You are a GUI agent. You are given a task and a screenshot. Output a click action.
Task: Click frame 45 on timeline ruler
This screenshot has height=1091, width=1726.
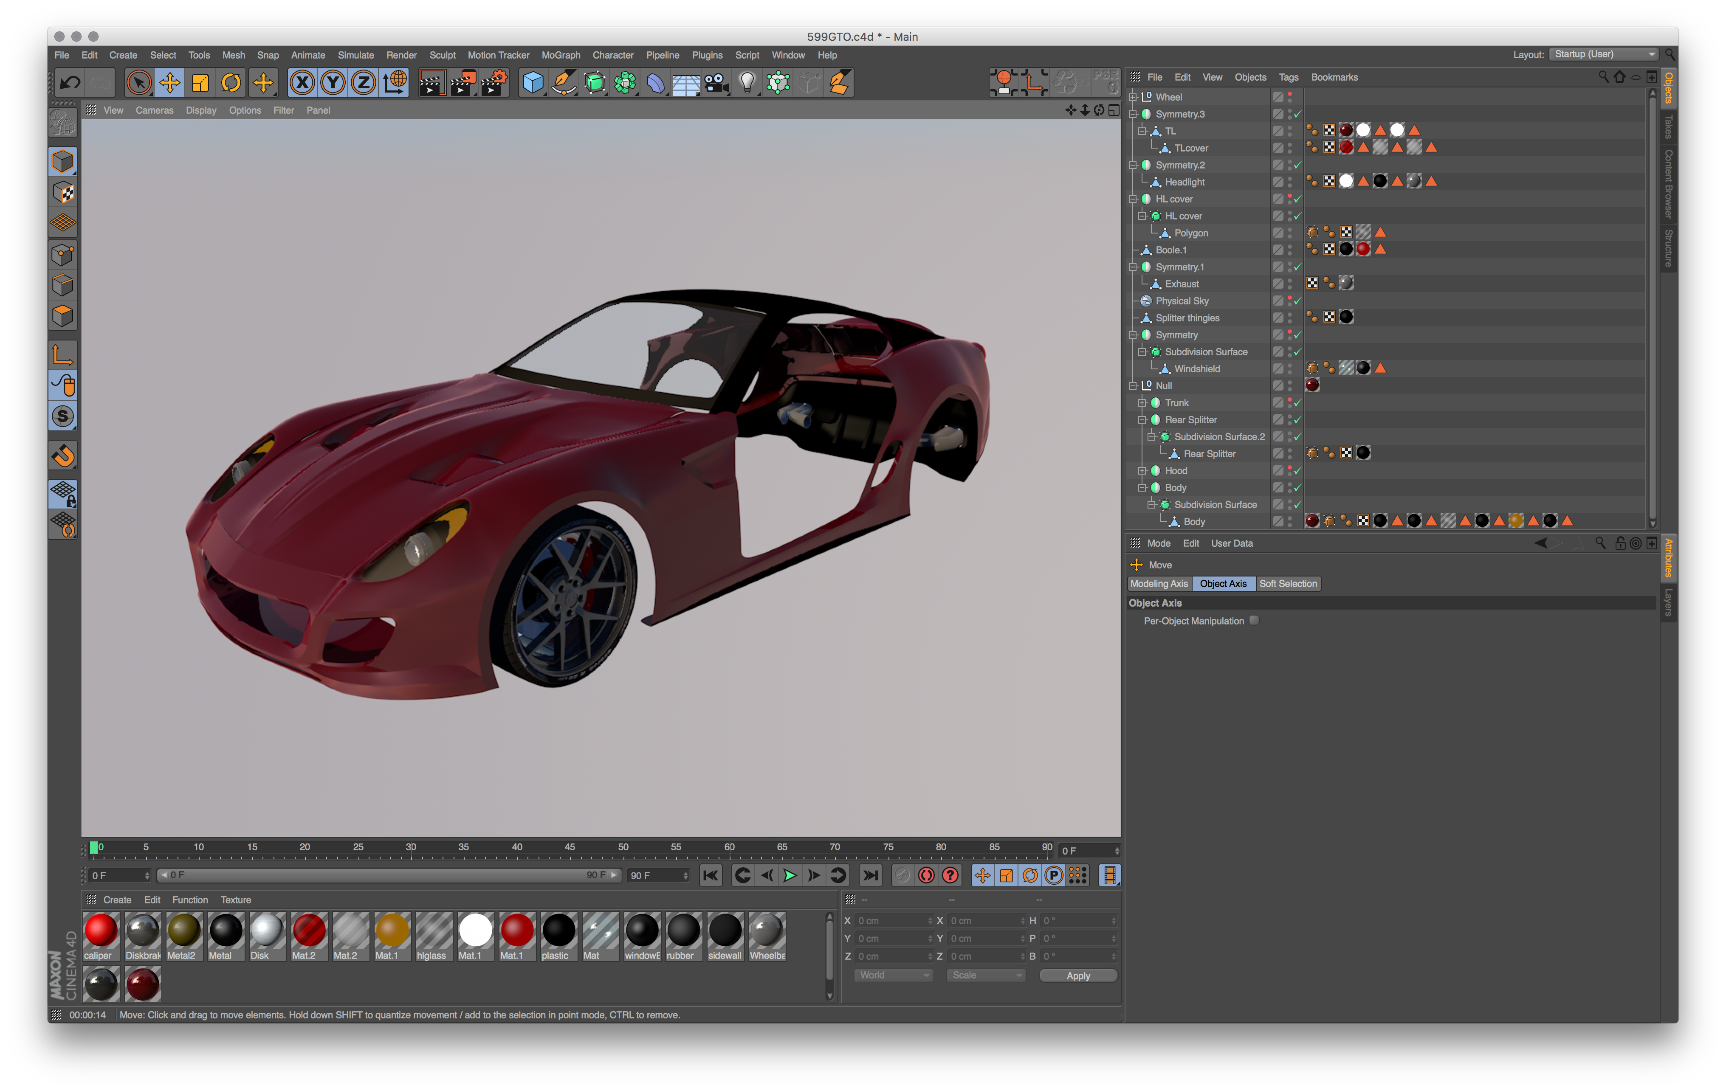pyautogui.click(x=570, y=847)
